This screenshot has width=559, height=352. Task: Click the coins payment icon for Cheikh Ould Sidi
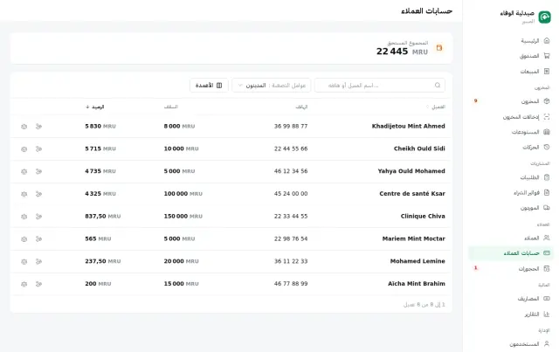(x=38, y=148)
